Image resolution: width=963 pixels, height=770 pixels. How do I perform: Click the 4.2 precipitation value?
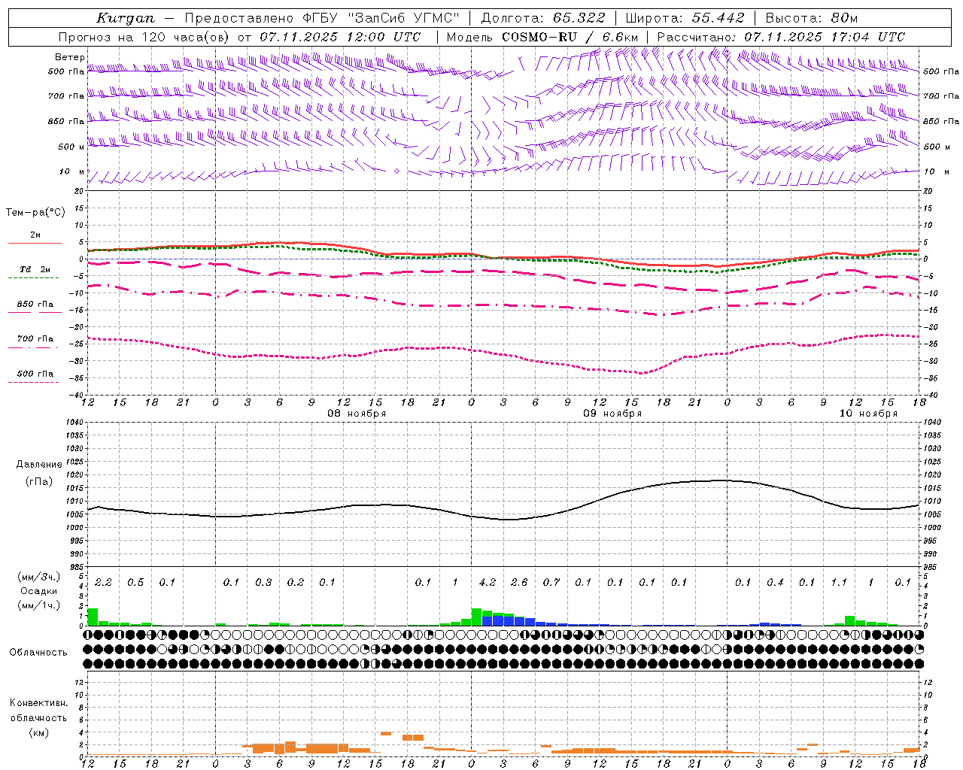pos(488,583)
